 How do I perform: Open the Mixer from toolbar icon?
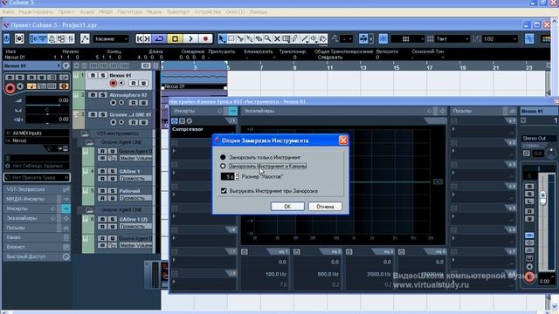[71, 38]
